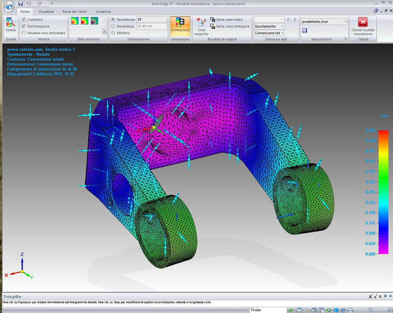Click Salva come video

click(x=226, y=20)
